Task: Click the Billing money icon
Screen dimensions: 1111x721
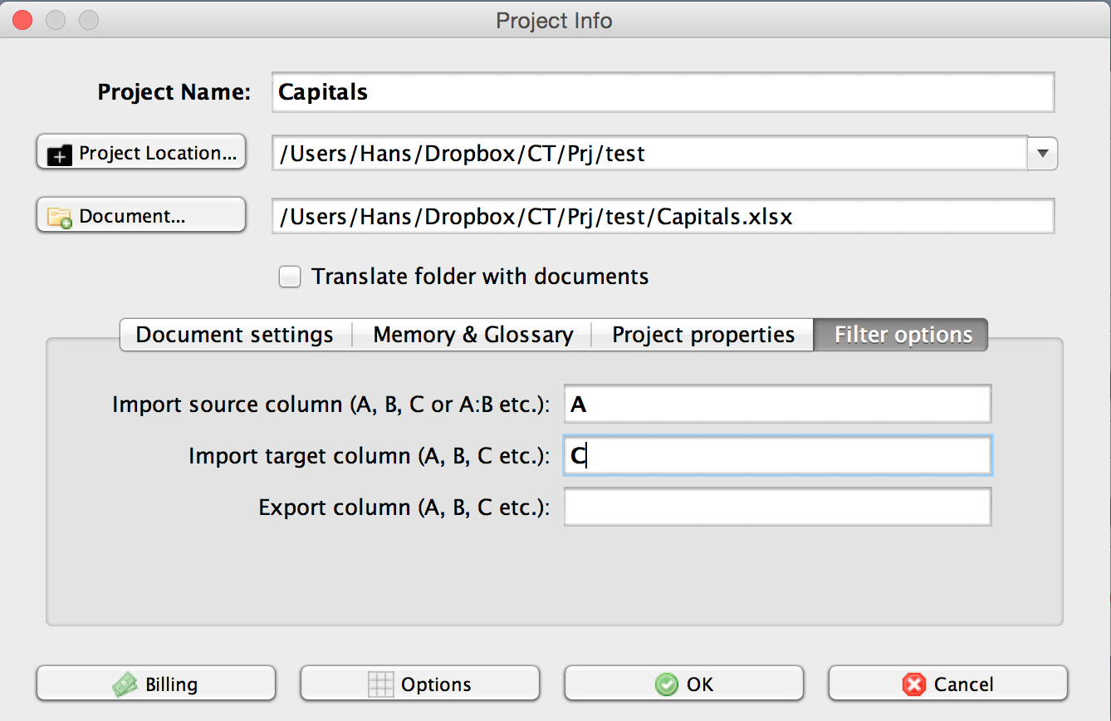Action: tap(126, 684)
